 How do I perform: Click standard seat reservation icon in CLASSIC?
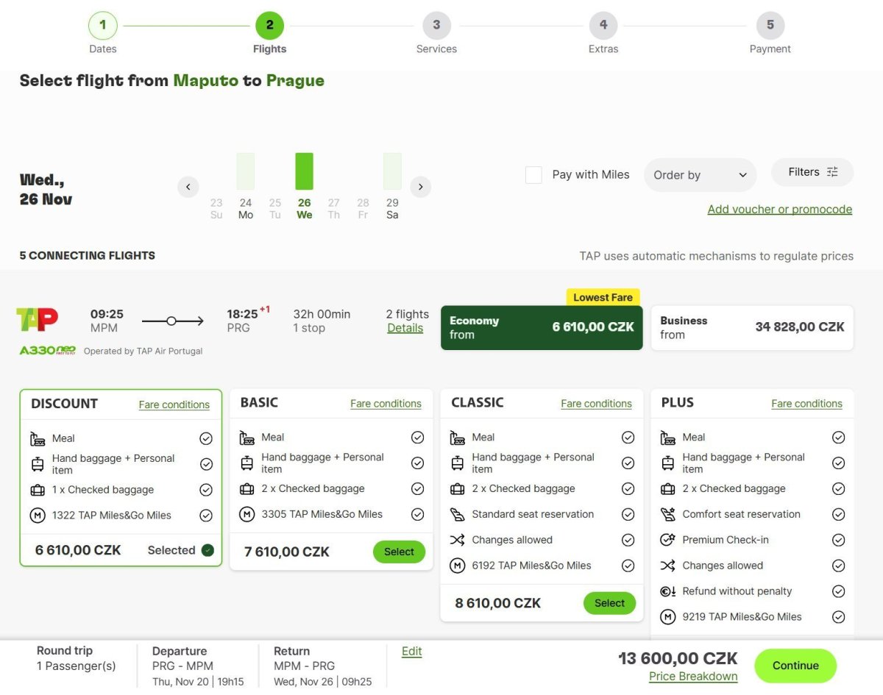pyautogui.click(x=458, y=515)
